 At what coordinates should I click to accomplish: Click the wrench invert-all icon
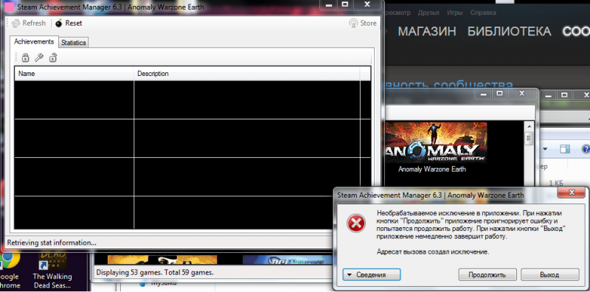(x=39, y=58)
